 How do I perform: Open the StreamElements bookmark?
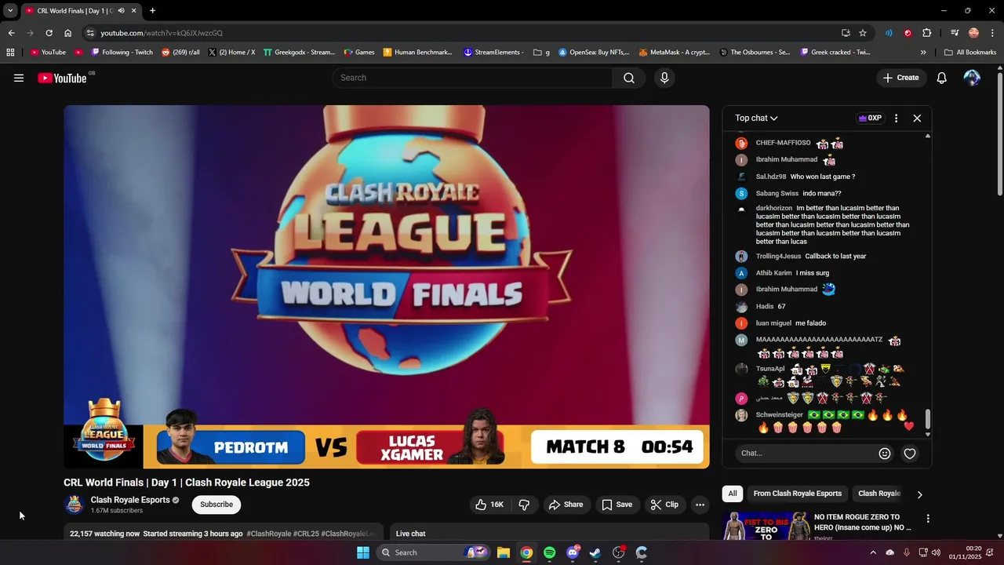pos(493,53)
